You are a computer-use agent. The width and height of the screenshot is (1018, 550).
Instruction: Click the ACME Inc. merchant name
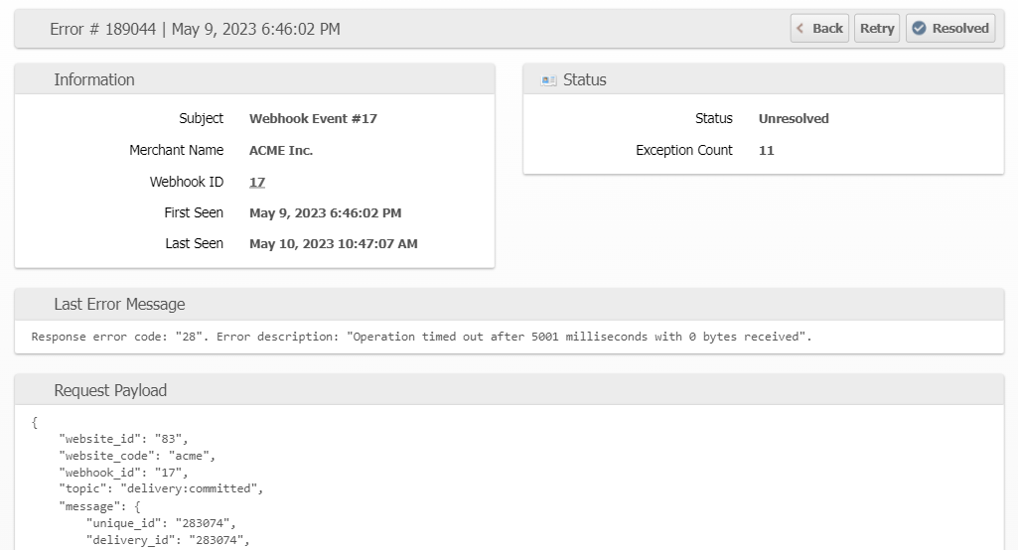click(x=281, y=151)
